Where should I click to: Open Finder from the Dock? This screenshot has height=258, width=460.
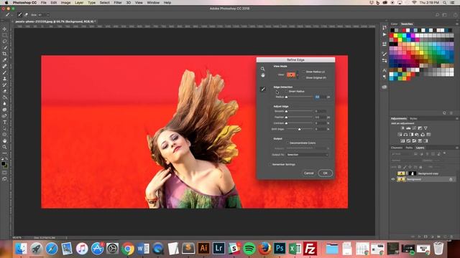point(21,249)
